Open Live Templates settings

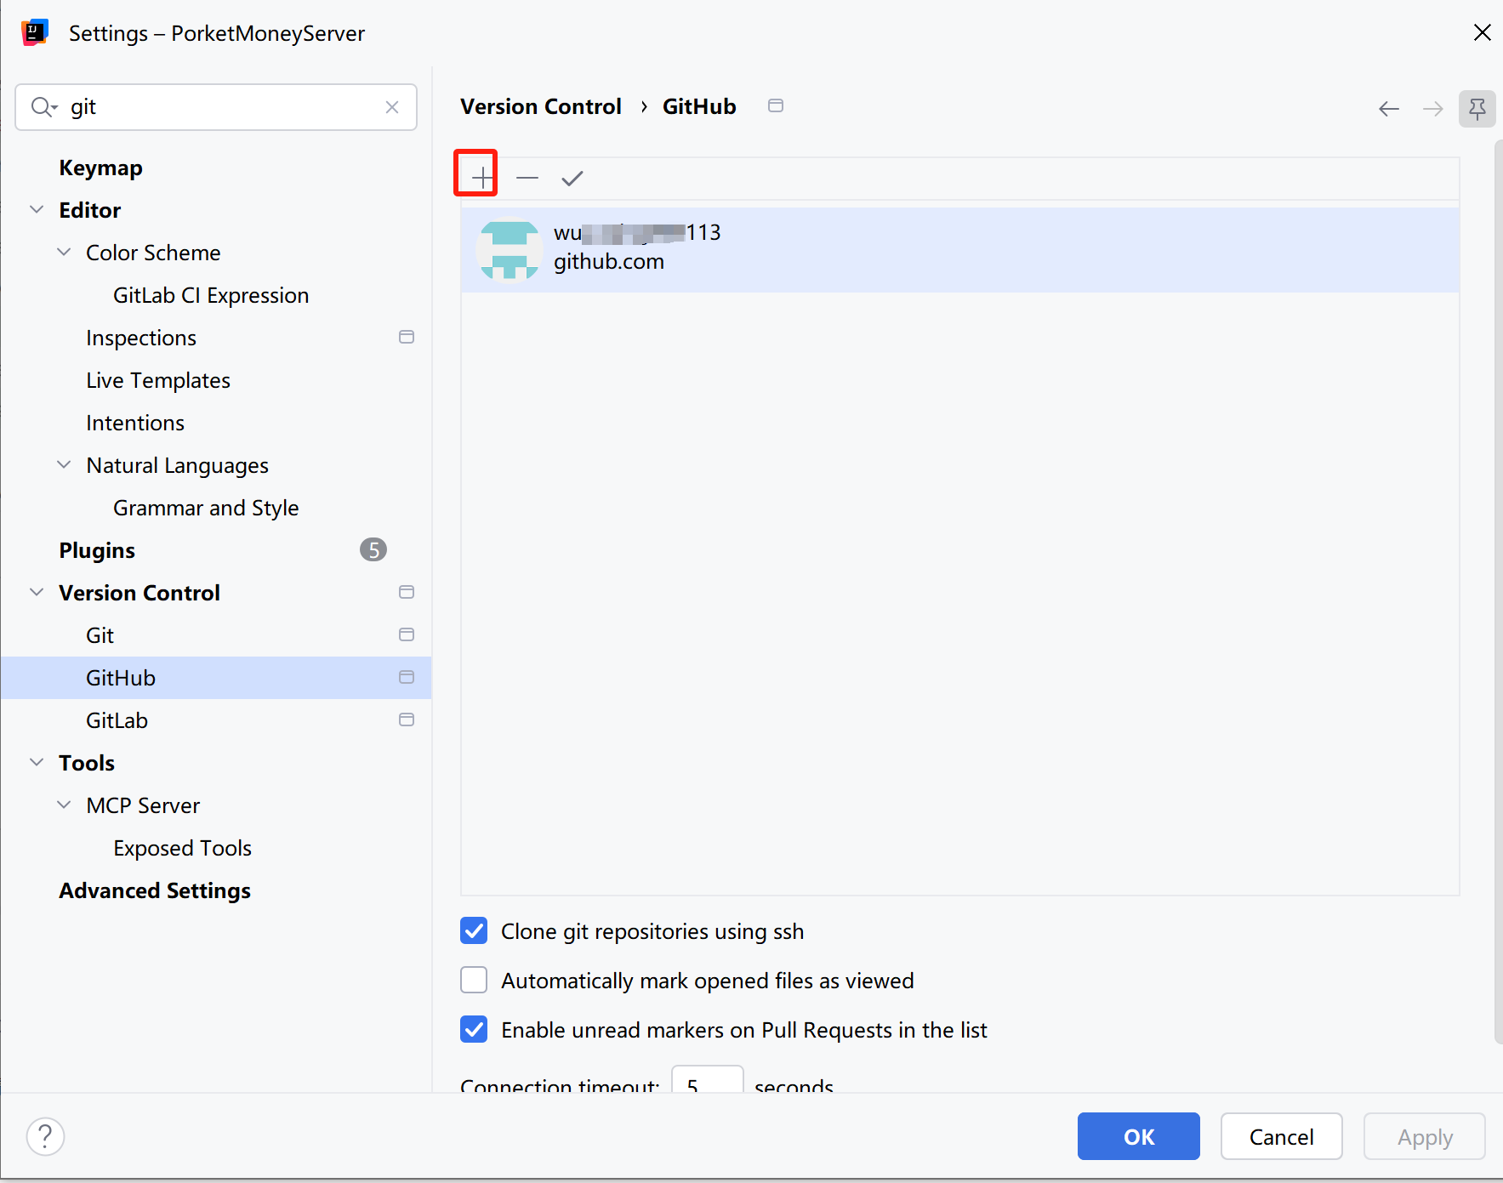click(x=158, y=380)
